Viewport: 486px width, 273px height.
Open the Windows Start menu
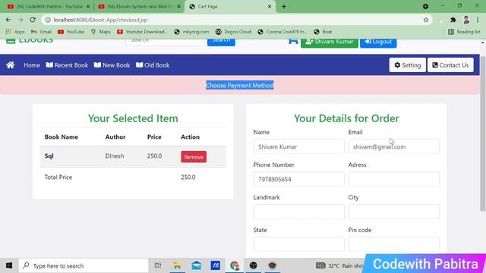[9, 265]
